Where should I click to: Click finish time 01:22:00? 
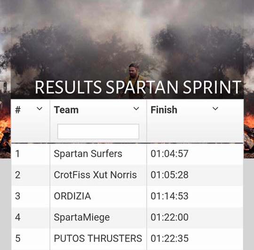pyautogui.click(x=169, y=217)
